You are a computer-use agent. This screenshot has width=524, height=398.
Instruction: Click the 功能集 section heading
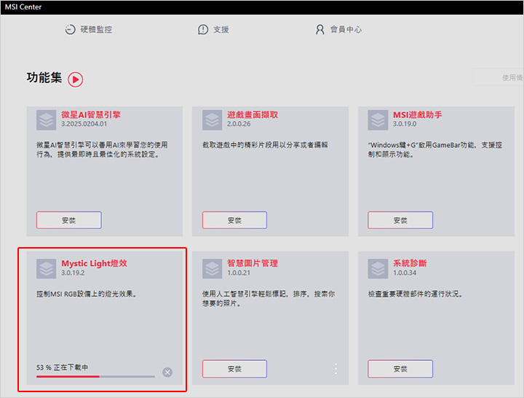pos(44,78)
